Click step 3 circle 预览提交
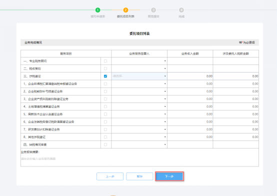The width and height of the screenshot is (277, 196). [x=153, y=10]
